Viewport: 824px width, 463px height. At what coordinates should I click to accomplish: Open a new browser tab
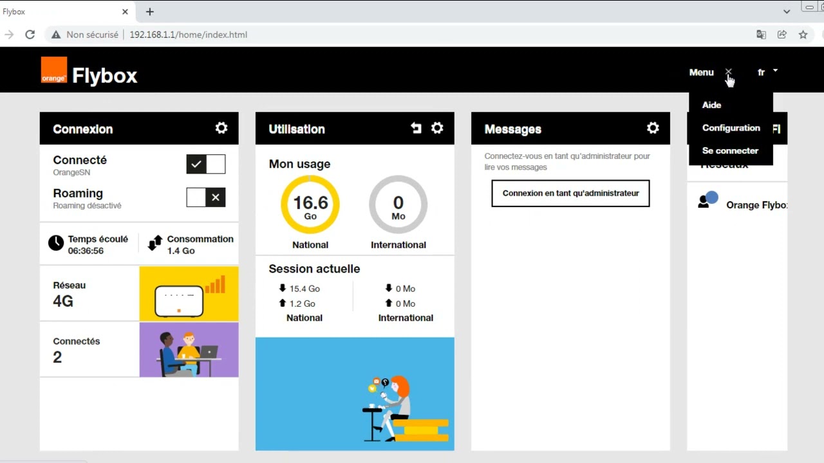[x=150, y=12]
